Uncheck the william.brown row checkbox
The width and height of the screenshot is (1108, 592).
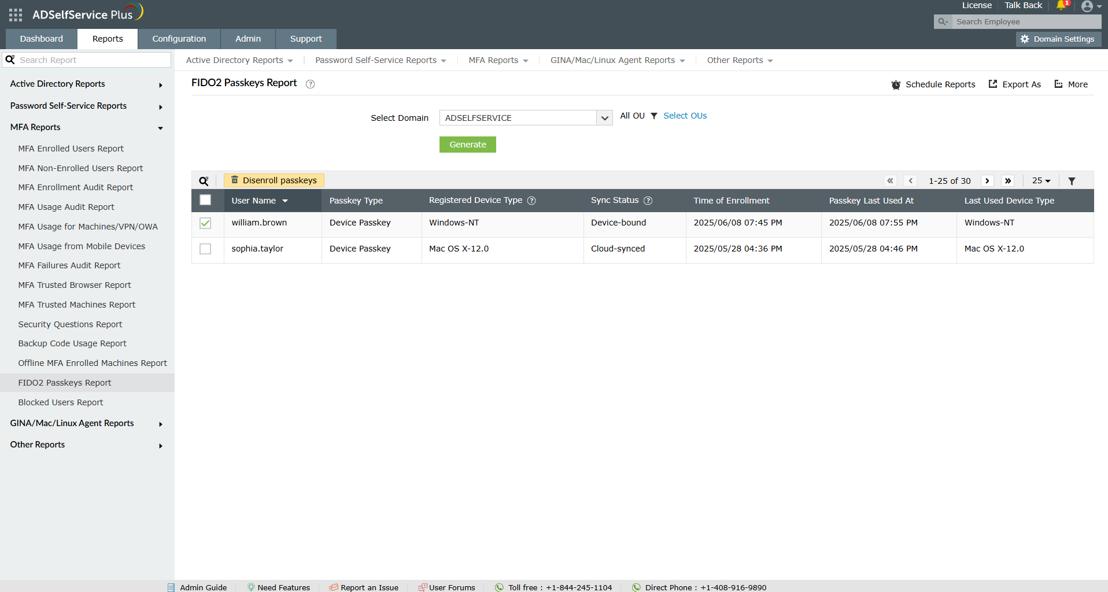pos(205,223)
